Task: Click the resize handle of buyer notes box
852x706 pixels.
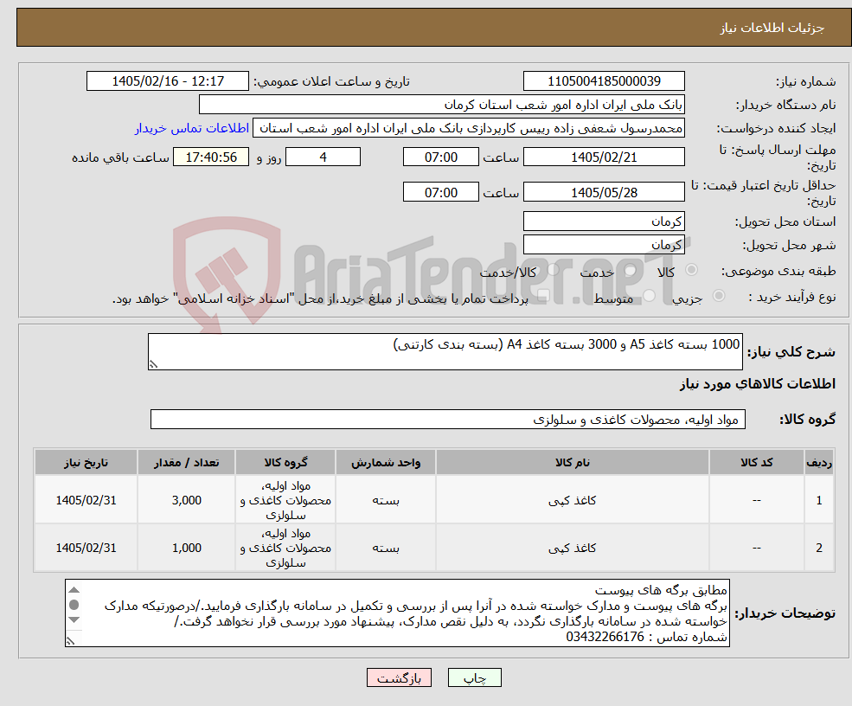Action: coord(70,641)
